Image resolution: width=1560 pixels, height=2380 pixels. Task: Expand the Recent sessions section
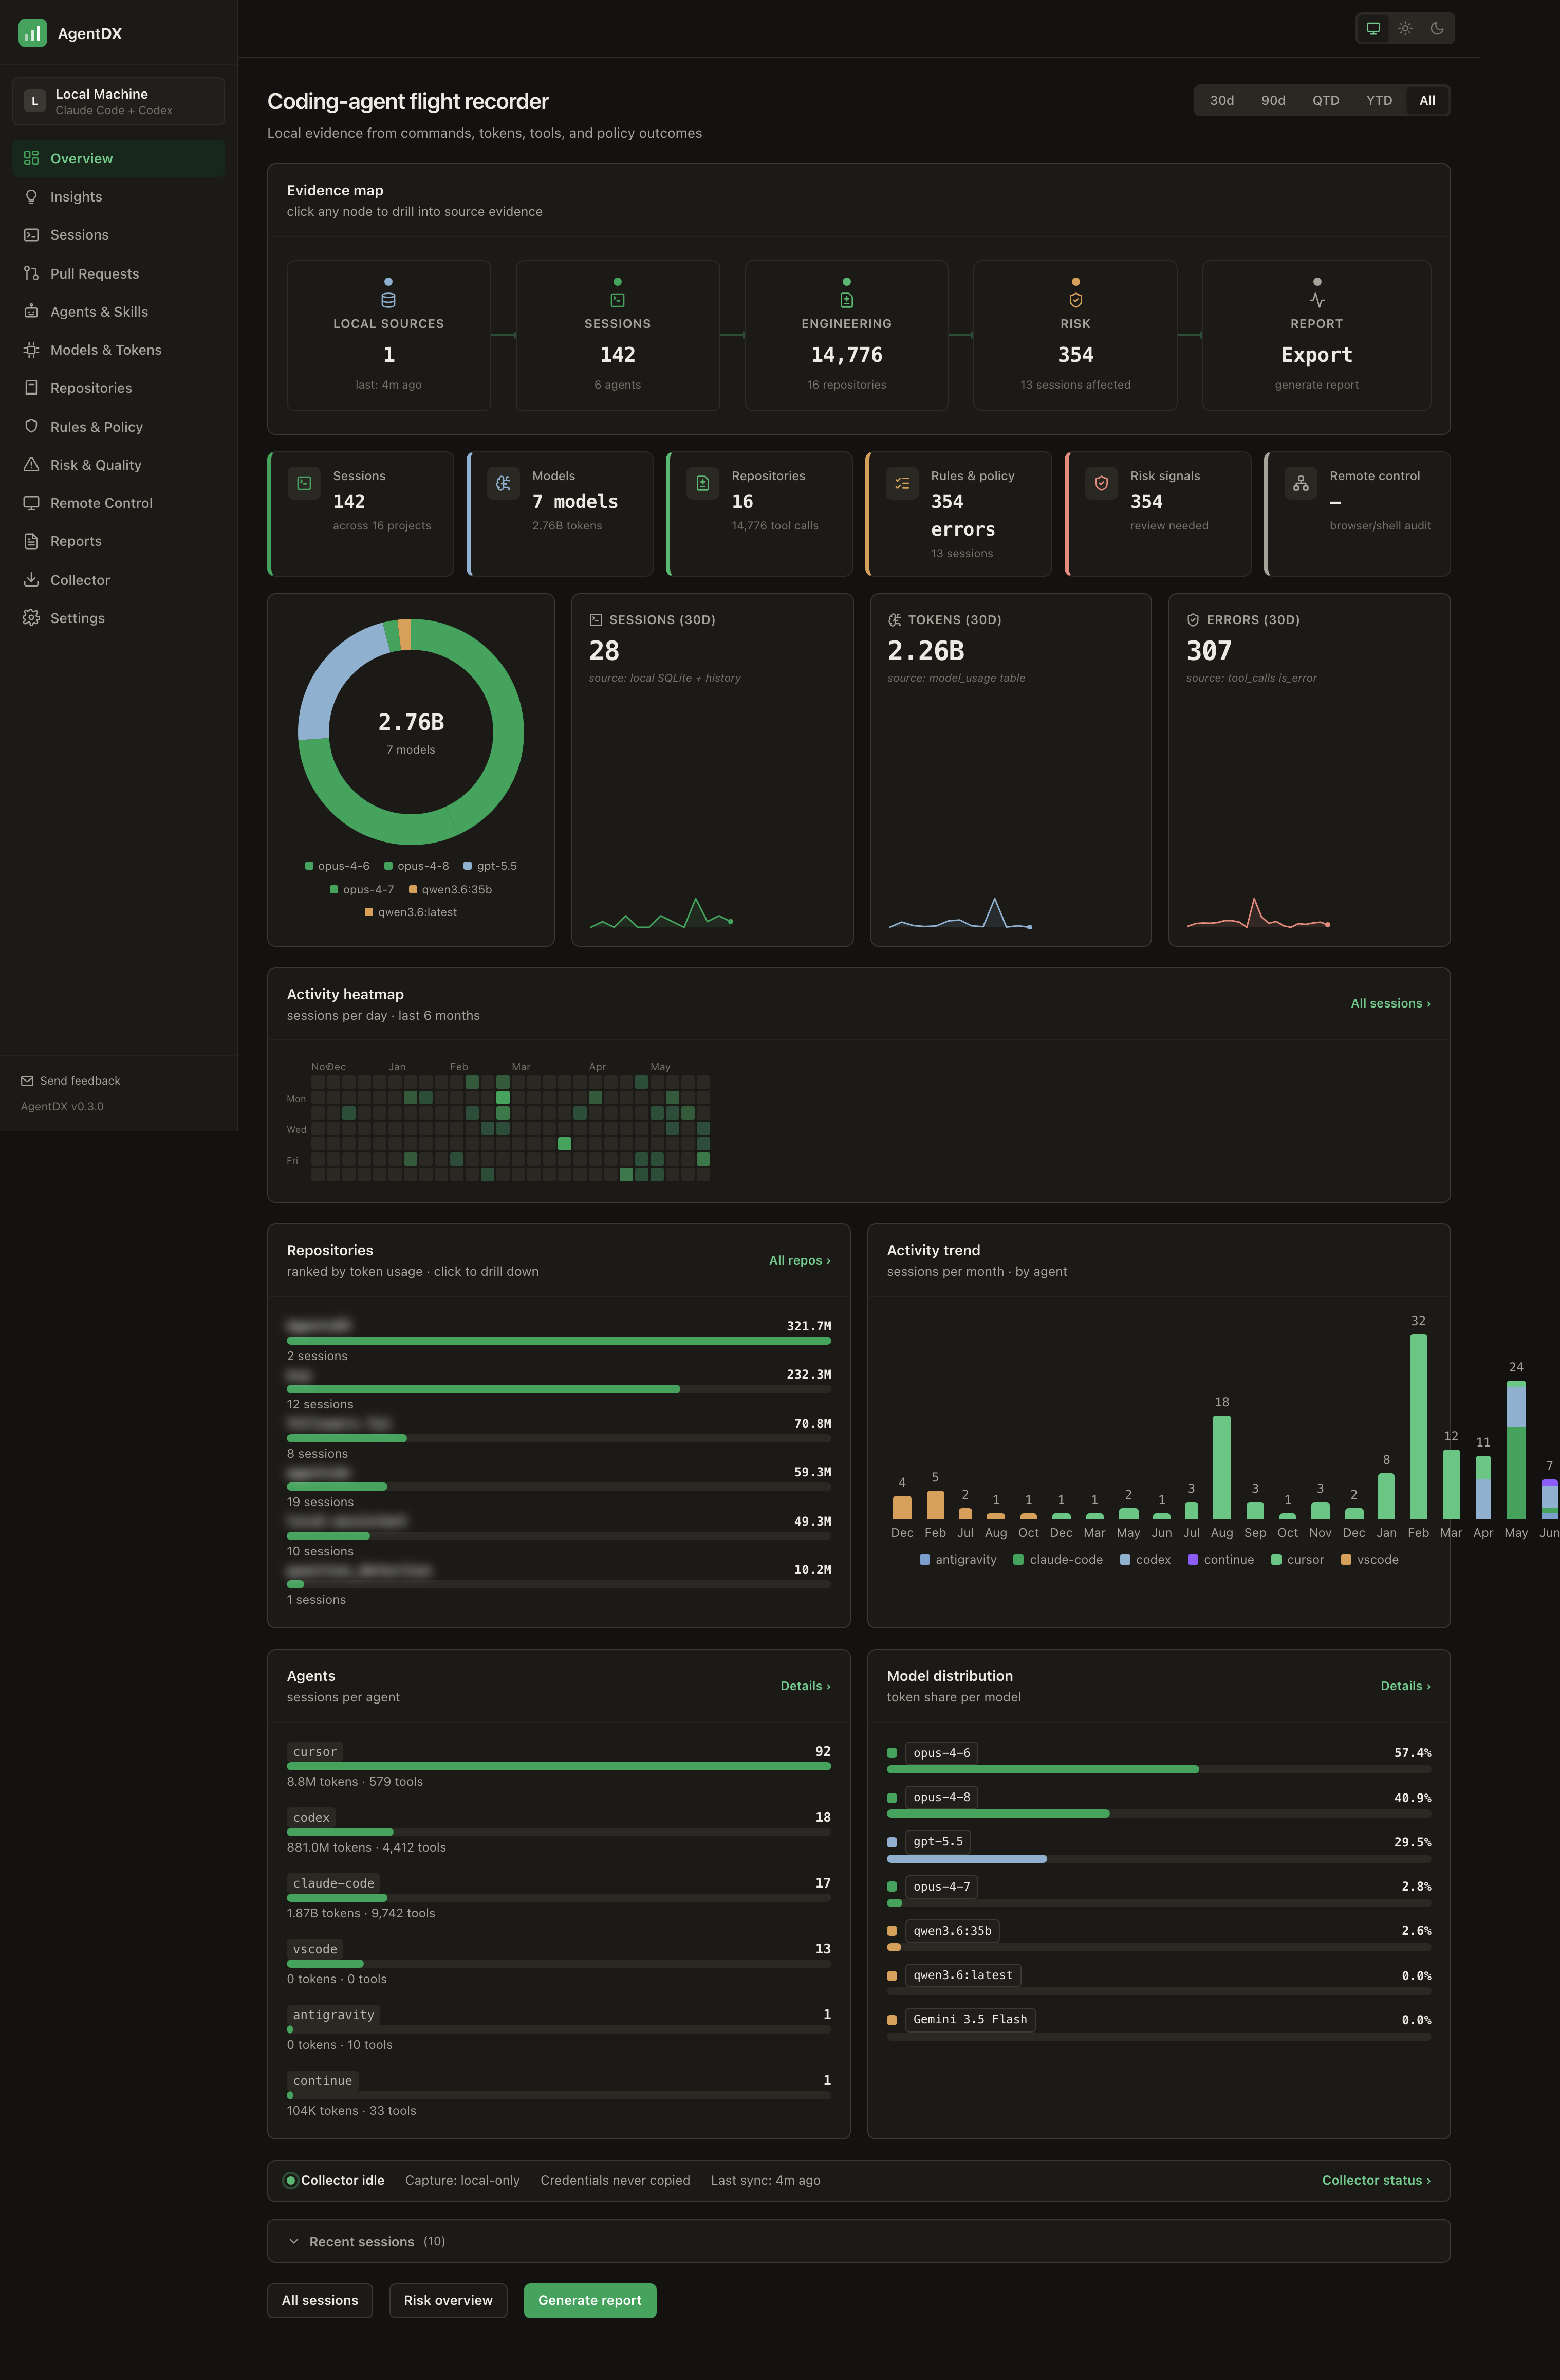pos(859,2241)
